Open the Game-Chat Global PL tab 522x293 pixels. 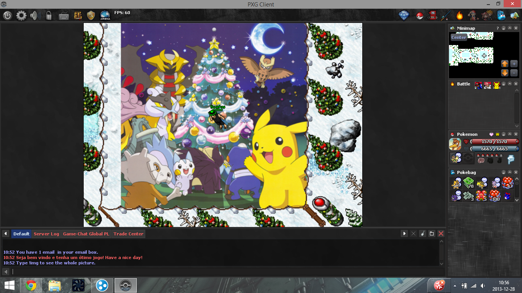pyautogui.click(x=86, y=234)
